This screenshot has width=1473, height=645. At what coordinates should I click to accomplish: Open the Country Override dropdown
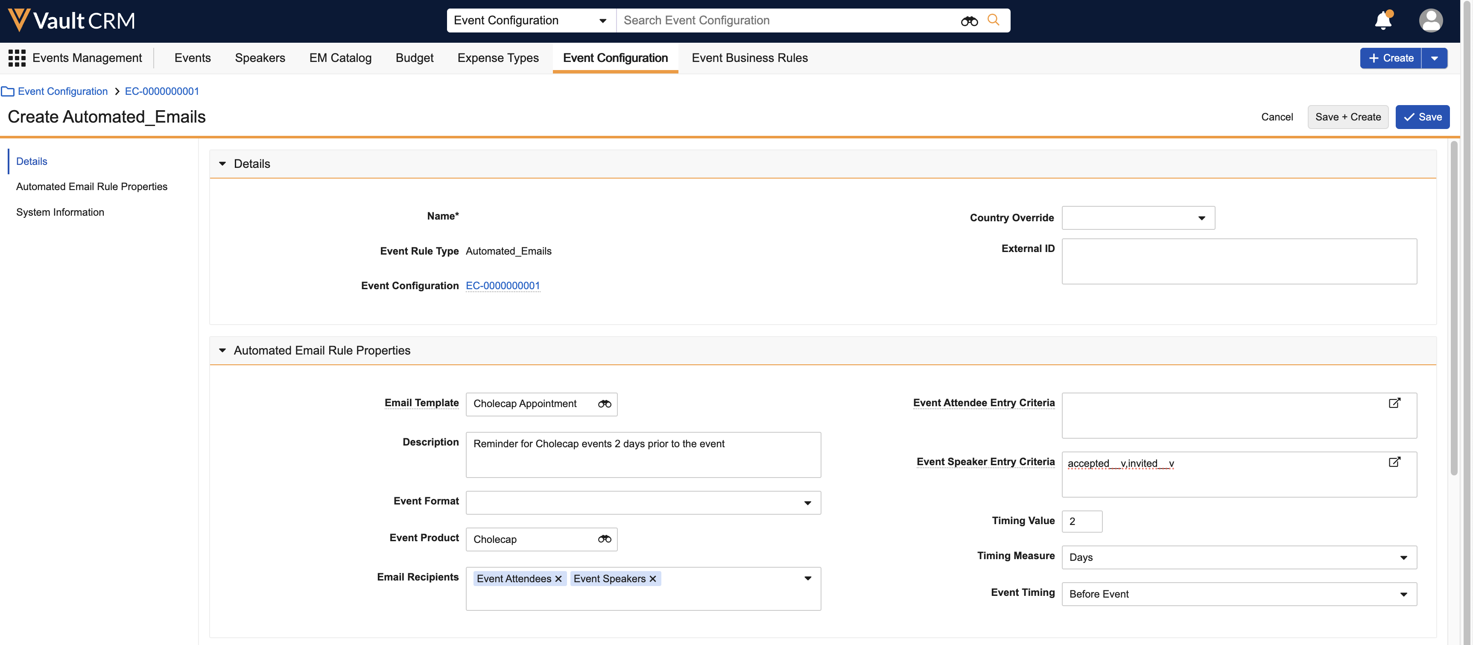(1138, 218)
